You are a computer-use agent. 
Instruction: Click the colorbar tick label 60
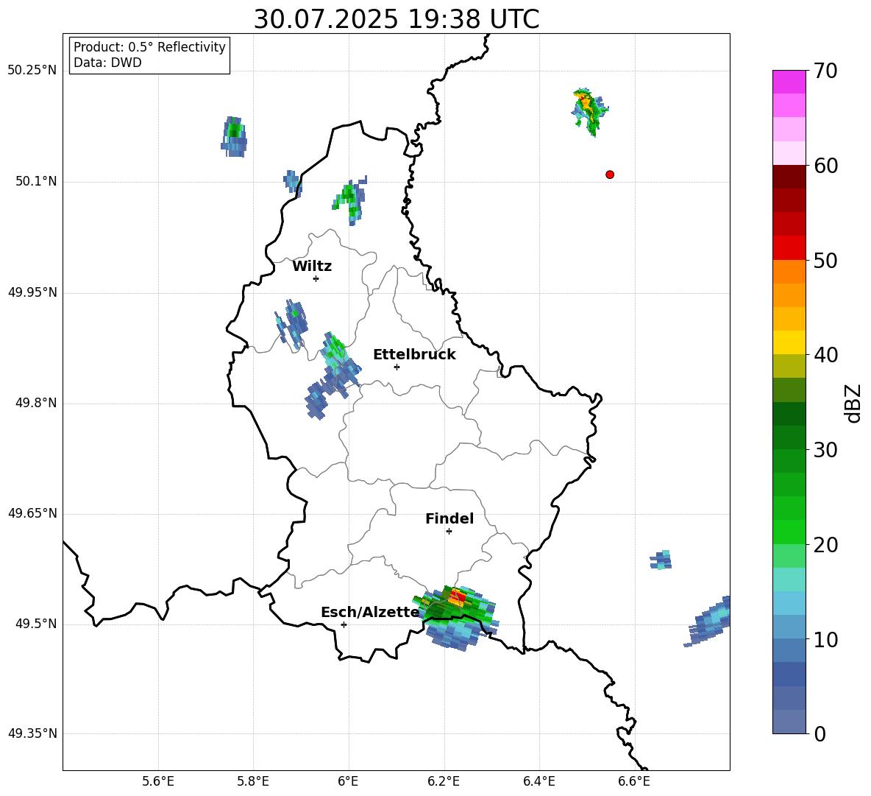click(825, 166)
